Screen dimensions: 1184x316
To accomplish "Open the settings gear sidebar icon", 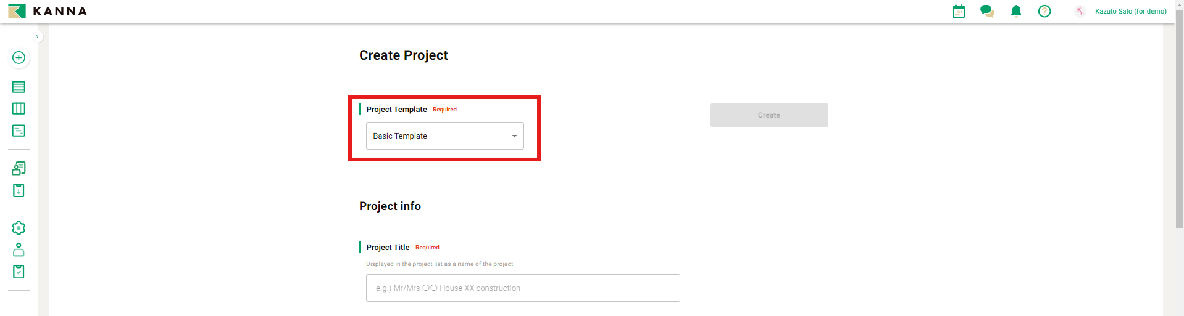I will coord(19,228).
